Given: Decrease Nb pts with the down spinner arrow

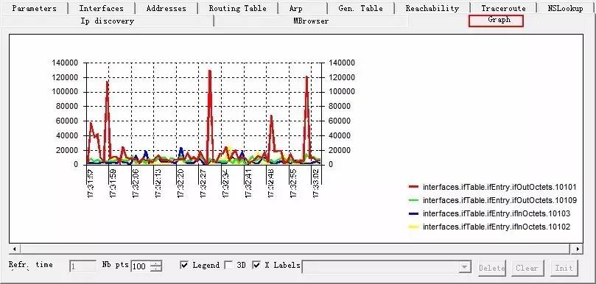Looking at the screenshot, I should pyautogui.click(x=156, y=269).
